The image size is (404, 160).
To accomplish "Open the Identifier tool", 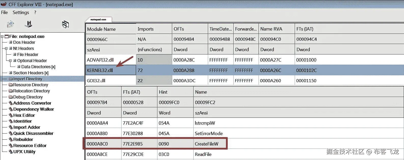I will tap(22, 121).
